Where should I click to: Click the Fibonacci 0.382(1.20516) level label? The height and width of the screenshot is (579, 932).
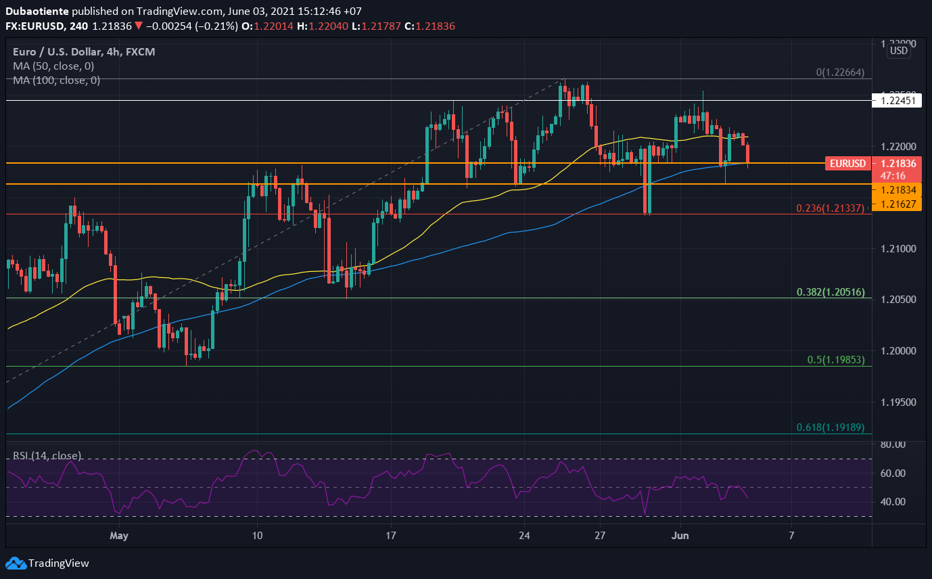831,292
